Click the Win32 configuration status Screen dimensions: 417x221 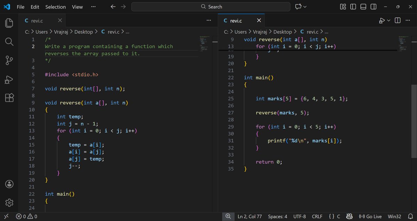[394, 216]
